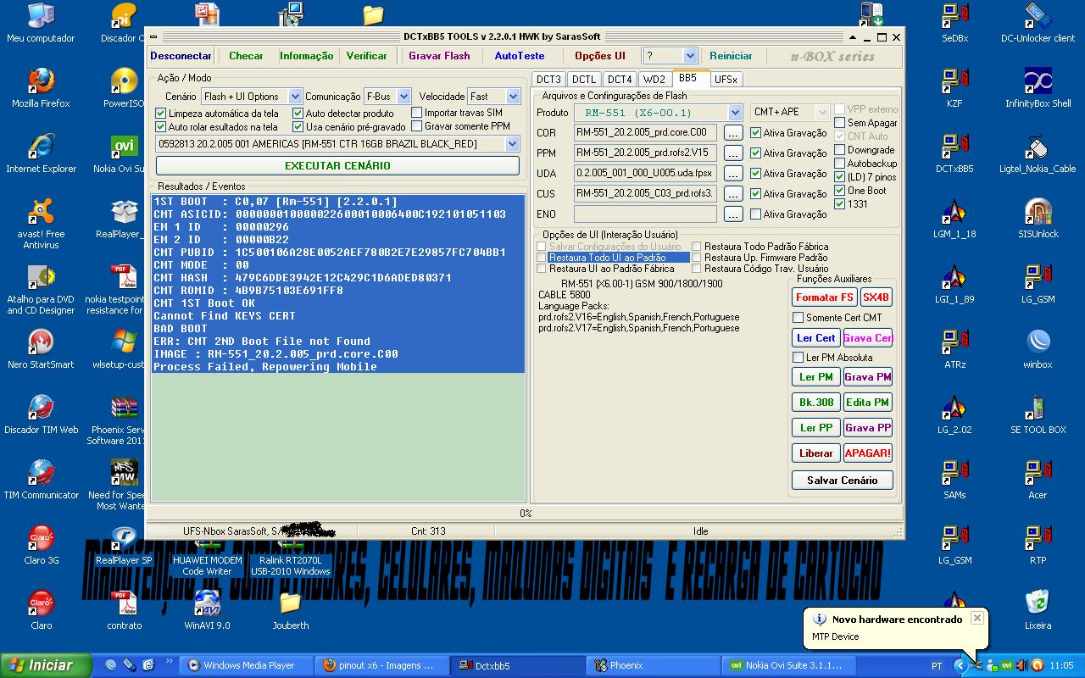Image resolution: width=1085 pixels, height=678 pixels.
Task: Enable Importar travas SIM checkbox
Action: point(417,112)
